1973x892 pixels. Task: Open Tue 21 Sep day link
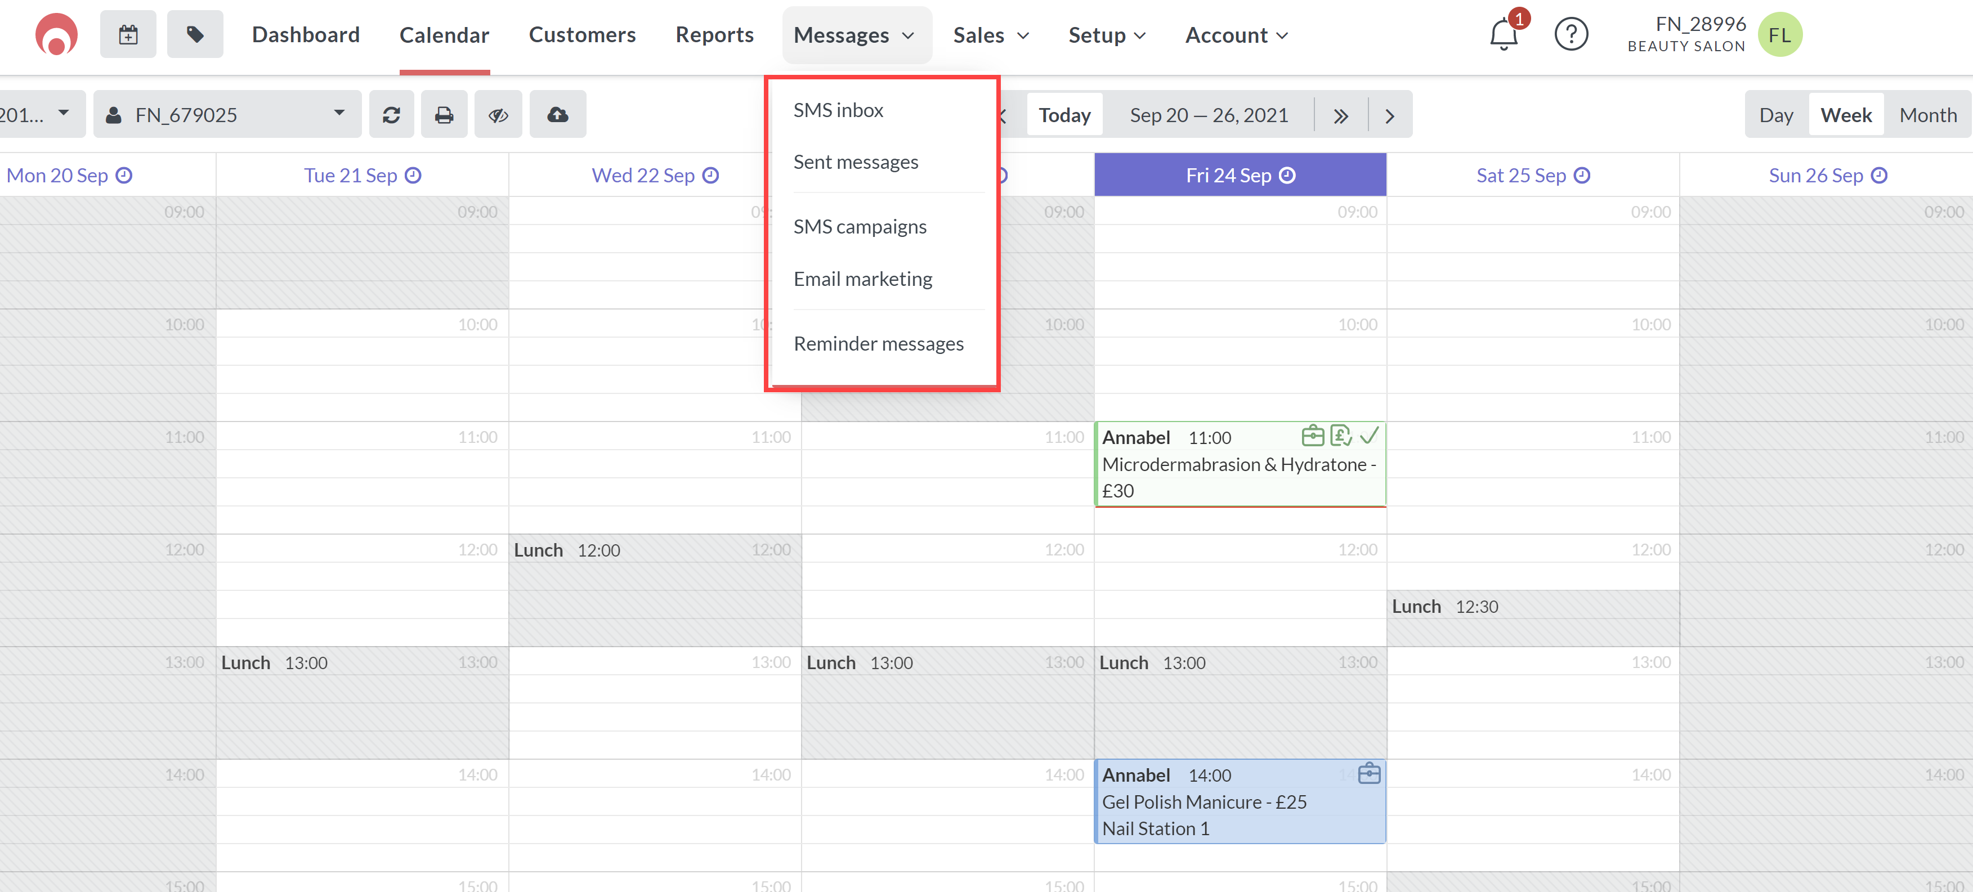click(x=350, y=176)
